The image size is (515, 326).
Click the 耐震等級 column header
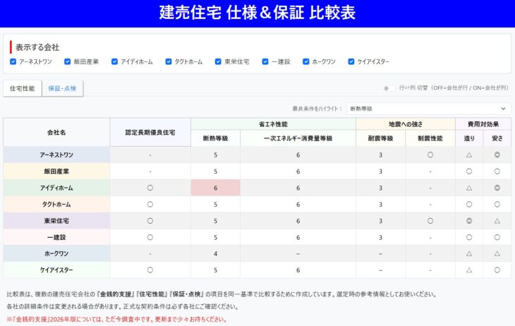pyautogui.click(x=380, y=138)
